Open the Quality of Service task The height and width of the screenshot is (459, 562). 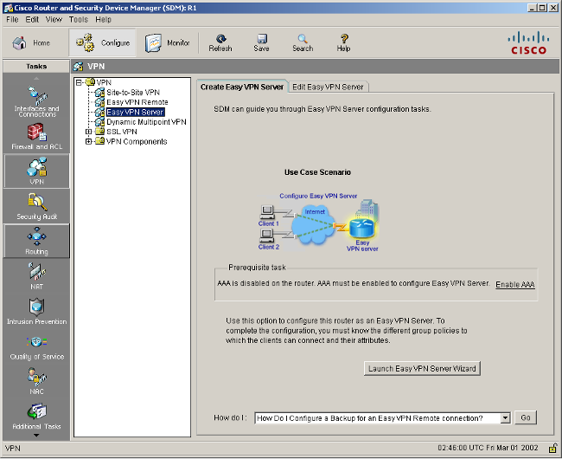36,348
